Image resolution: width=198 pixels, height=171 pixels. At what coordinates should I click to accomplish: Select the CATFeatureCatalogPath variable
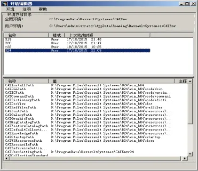tap(27, 126)
